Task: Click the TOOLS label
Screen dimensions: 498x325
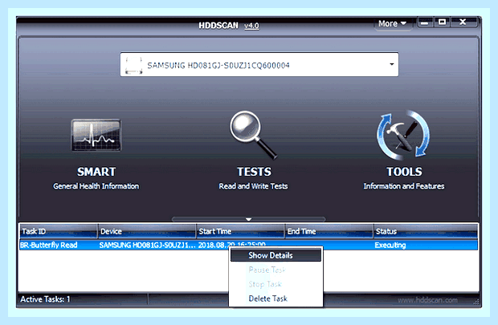Action: 404,172
